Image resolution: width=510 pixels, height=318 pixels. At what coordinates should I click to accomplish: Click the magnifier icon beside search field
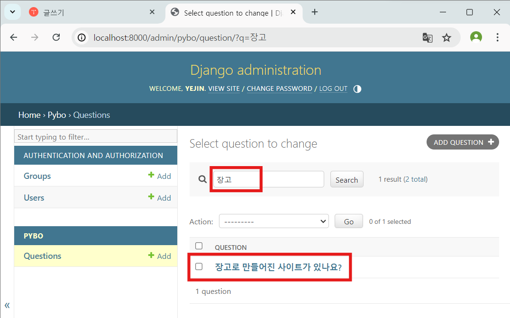(x=202, y=179)
